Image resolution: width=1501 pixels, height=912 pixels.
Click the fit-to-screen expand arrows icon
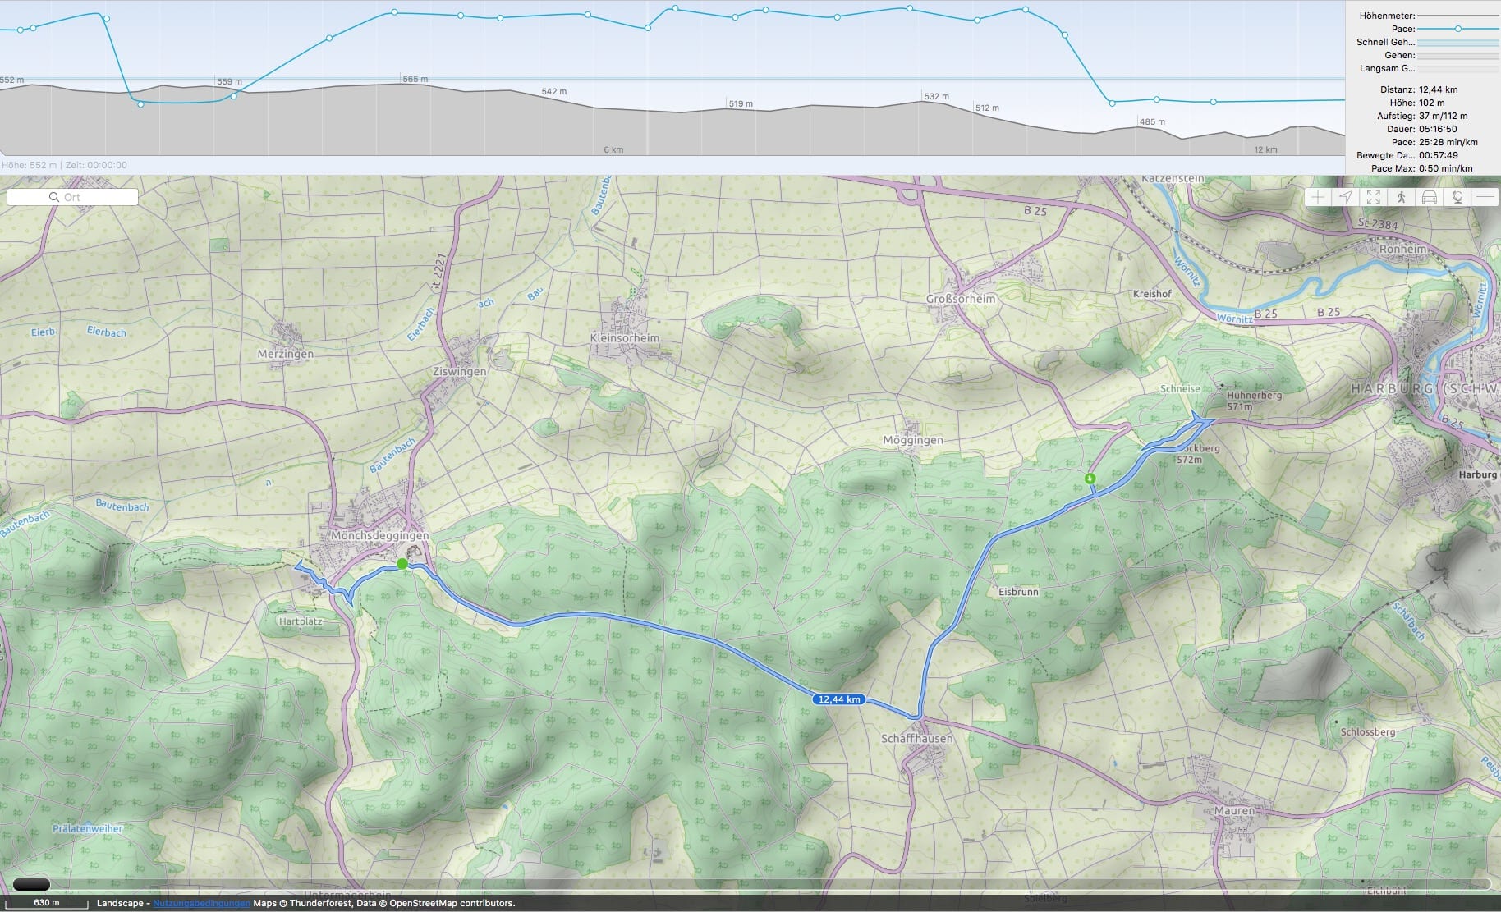click(1374, 197)
